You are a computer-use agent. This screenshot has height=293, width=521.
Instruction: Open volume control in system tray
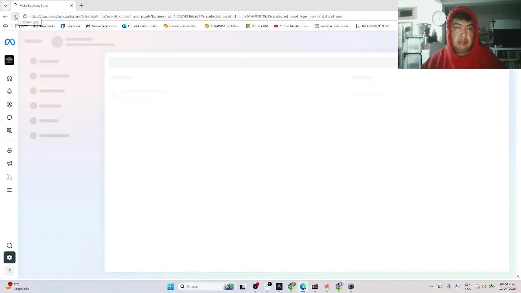pyautogui.click(x=485, y=286)
